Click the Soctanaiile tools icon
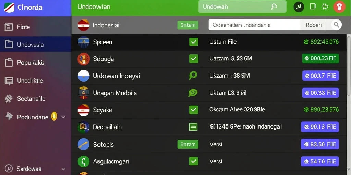 pos(9,99)
